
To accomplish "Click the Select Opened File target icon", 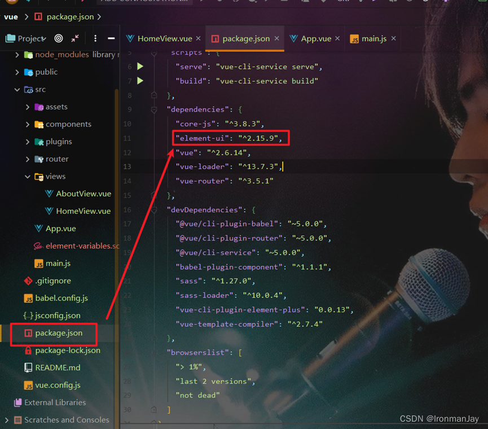I will pyautogui.click(x=58, y=38).
